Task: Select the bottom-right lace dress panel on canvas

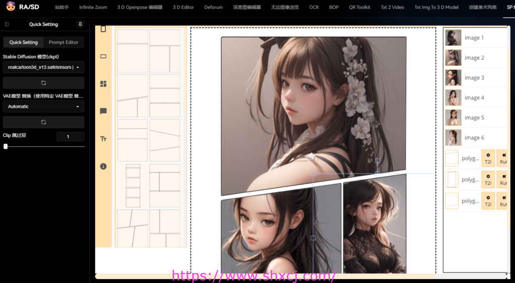Action: point(375,224)
